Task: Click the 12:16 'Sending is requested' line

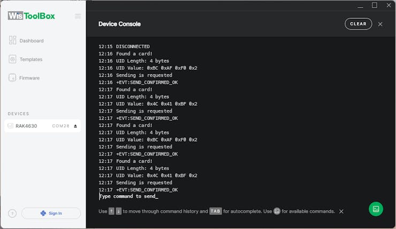Action: tap(135, 75)
